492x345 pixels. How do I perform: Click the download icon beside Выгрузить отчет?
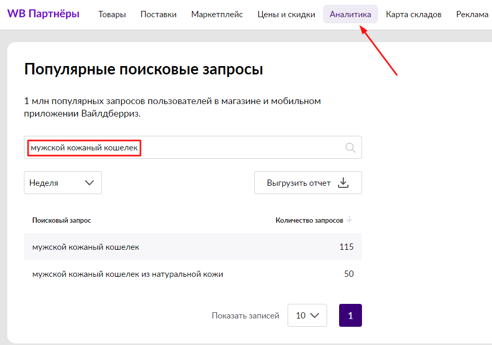point(343,183)
